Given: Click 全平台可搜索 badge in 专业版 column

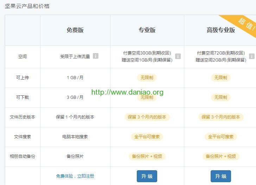Looking at the screenshot, I should pyautogui.click(x=147, y=137).
